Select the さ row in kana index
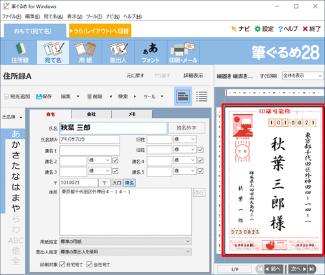 pos(16,155)
